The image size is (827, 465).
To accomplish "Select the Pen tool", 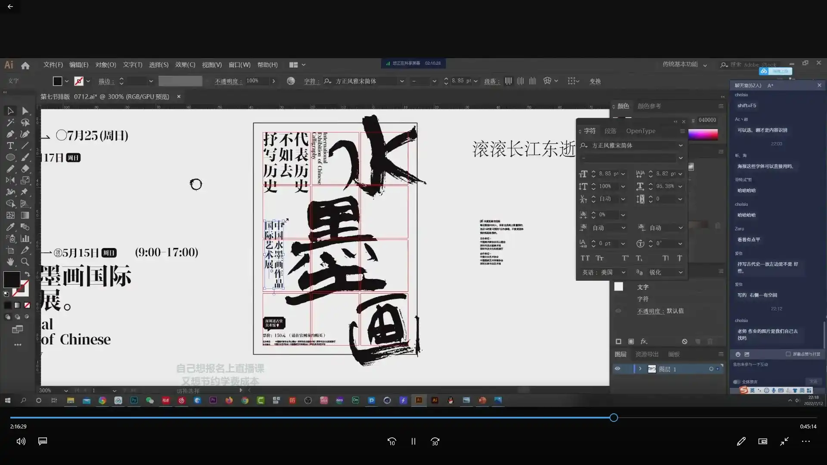I will [10, 133].
